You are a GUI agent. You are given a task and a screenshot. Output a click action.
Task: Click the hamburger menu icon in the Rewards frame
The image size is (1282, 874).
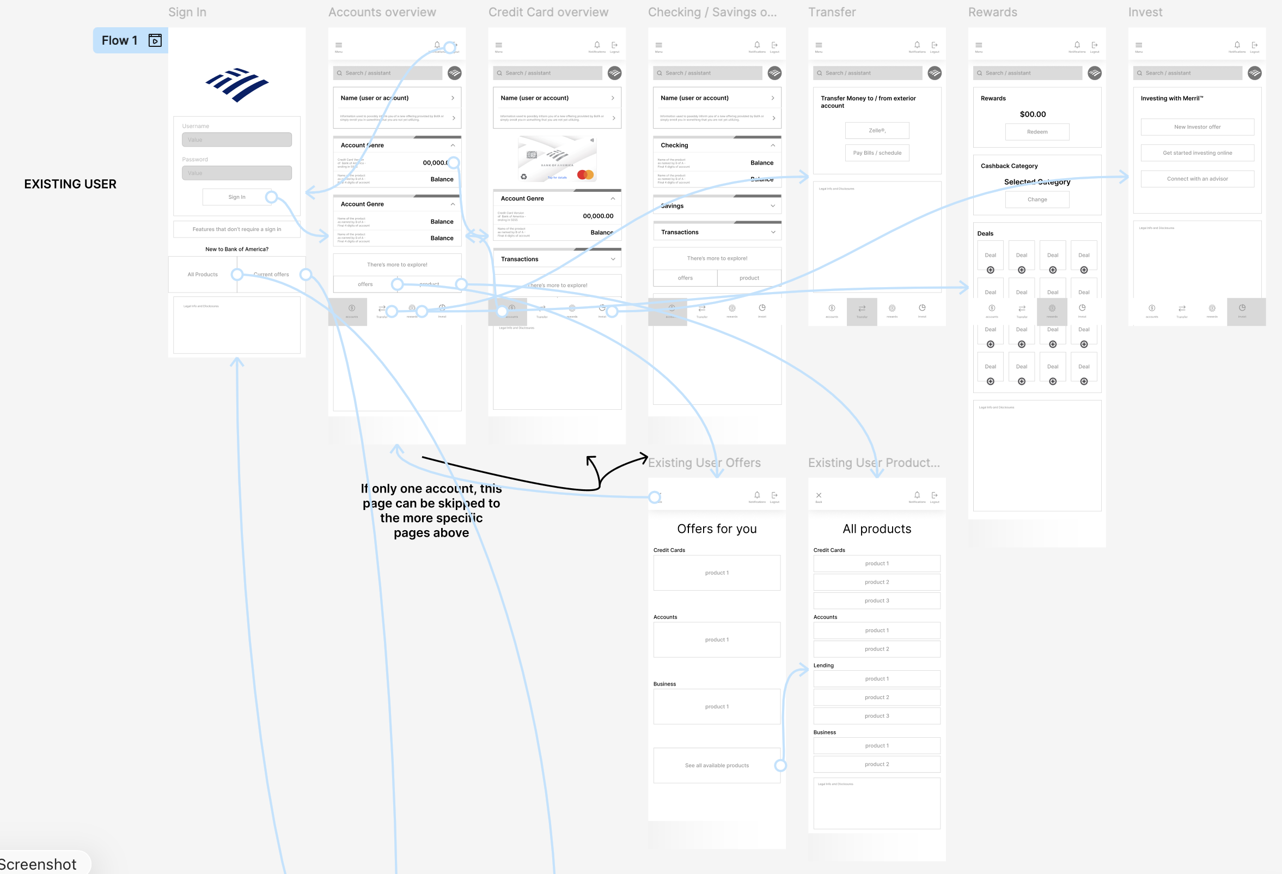[x=979, y=45]
